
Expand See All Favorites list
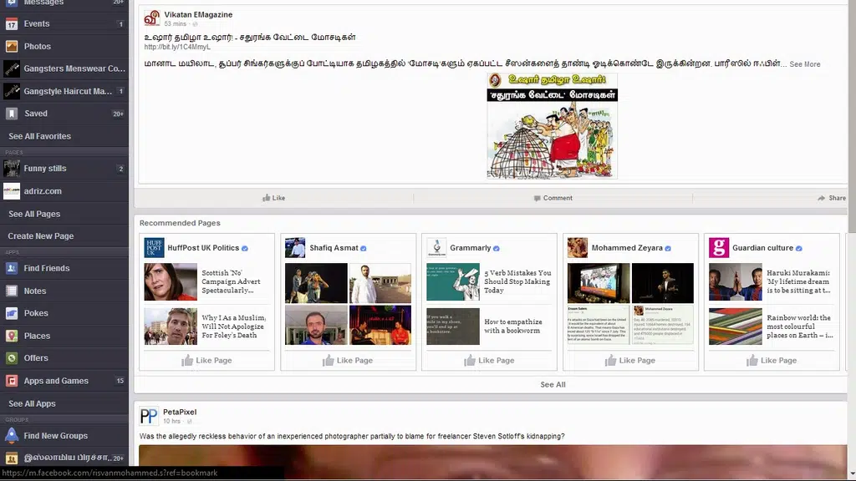tap(40, 136)
